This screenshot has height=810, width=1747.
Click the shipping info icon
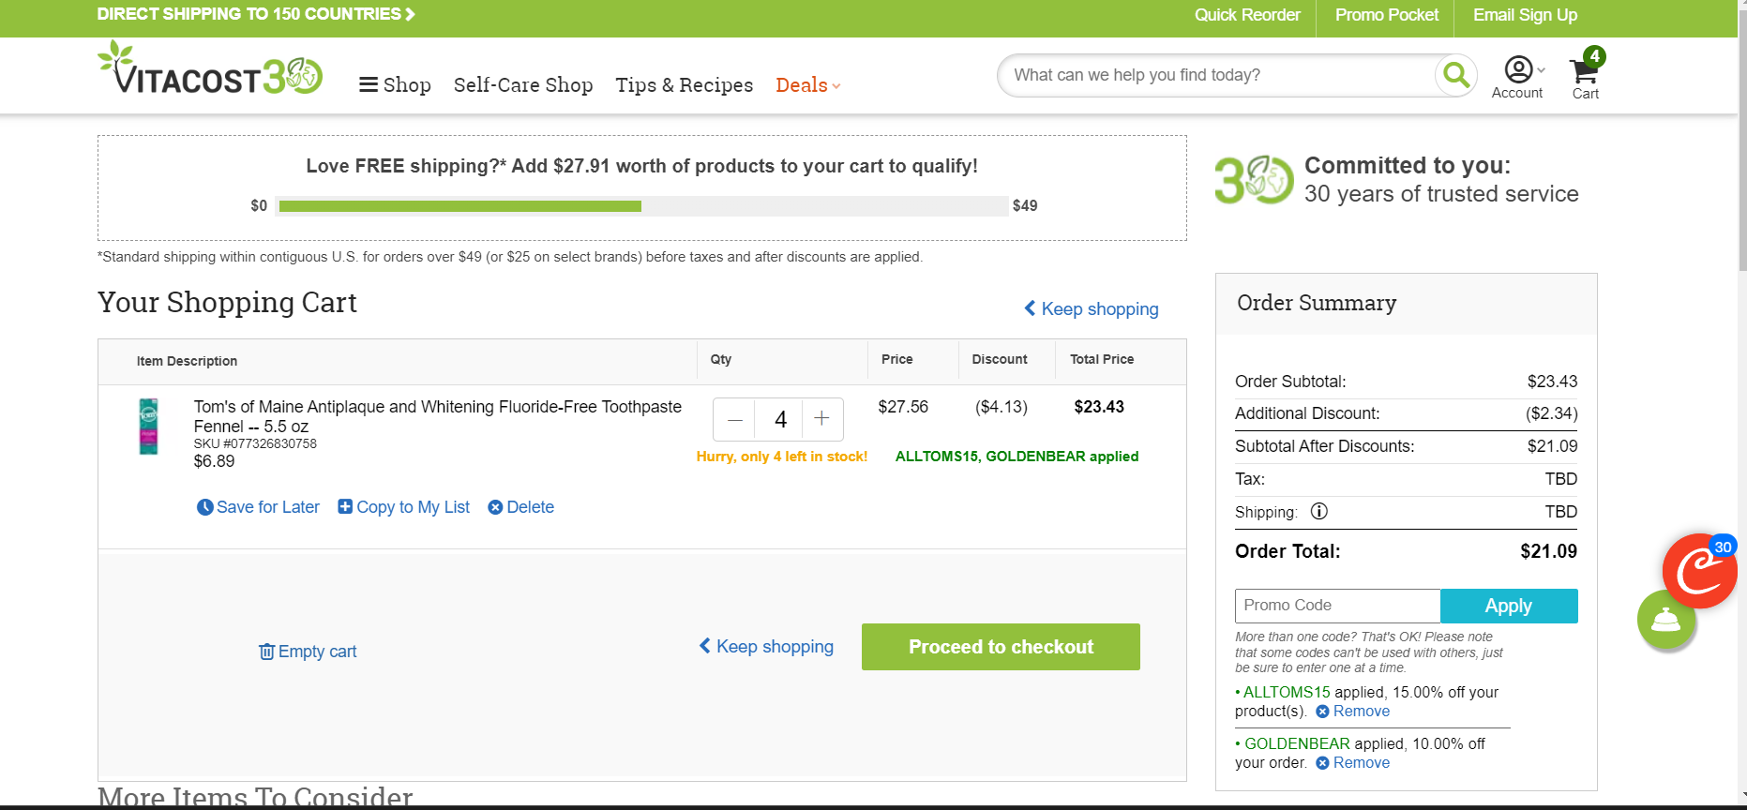[1319, 511]
